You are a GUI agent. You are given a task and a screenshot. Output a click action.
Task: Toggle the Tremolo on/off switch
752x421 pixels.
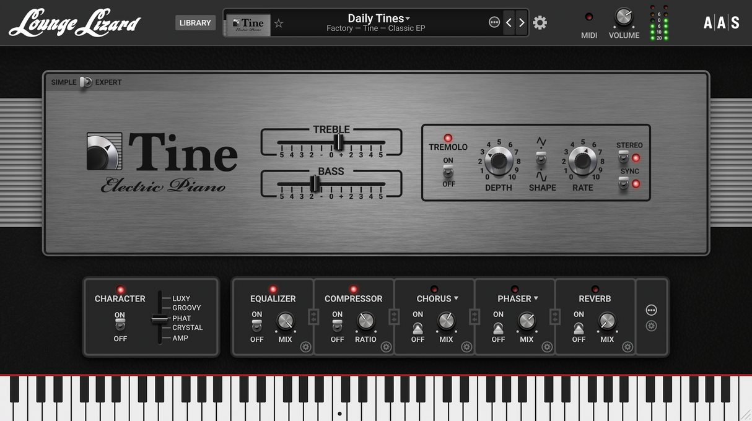(448, 172)
